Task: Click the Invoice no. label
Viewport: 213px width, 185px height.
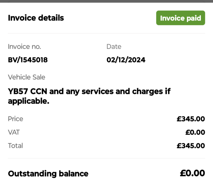Action: [24, 47]
